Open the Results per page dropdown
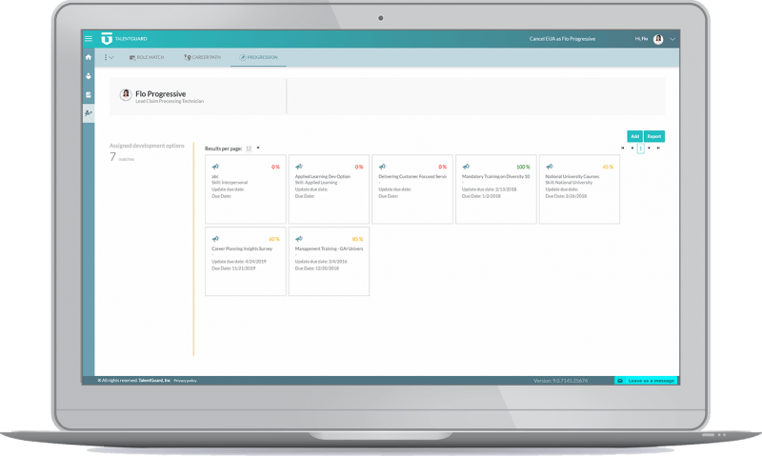The height and width of the screenshot is (456, 762). click(x=257, y=149)
